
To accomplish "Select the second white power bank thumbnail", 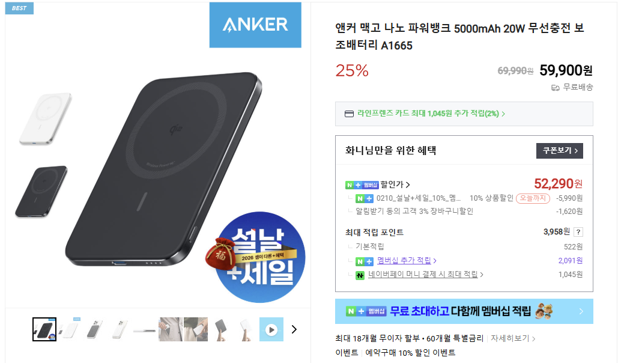I will coord(69,329).
